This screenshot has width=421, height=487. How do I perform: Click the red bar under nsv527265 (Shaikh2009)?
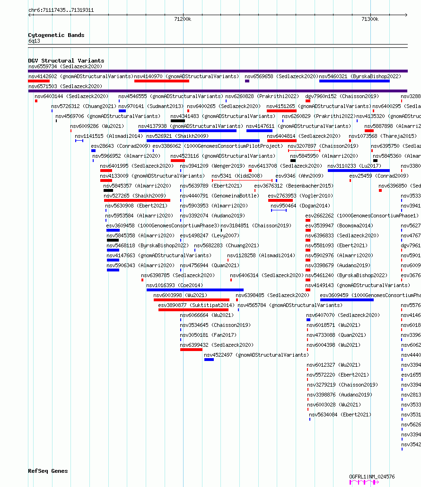point(137,200)
